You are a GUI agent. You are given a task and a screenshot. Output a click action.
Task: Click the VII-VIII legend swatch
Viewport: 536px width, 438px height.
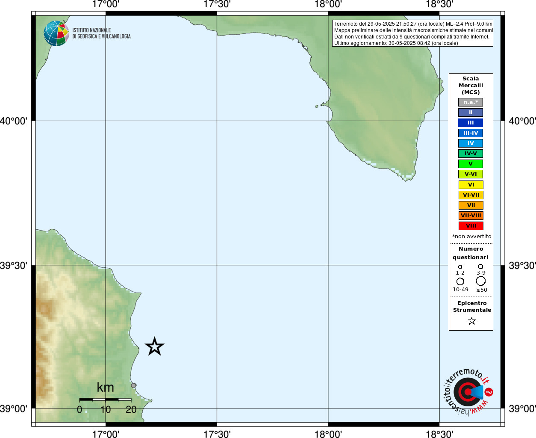coord(471,216)
